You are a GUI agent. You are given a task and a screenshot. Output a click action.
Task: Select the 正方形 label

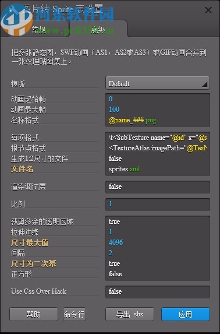click(x=22, y=274)
